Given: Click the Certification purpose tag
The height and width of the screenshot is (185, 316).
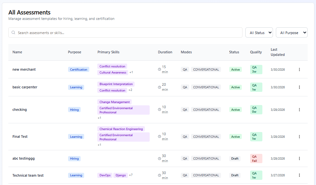Looking at the screenshot, I should [x=78, y=69].
